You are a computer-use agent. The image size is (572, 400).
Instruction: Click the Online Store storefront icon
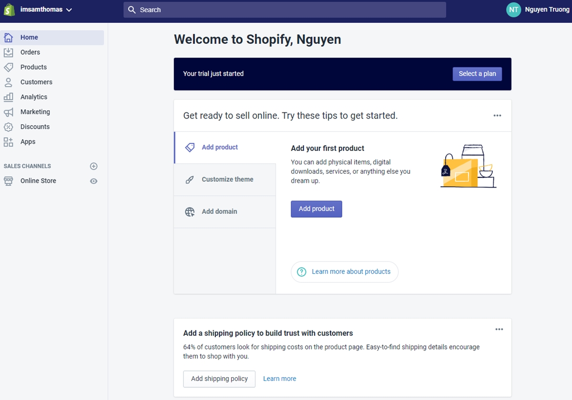pyautogui.click(x=8, y=181)
